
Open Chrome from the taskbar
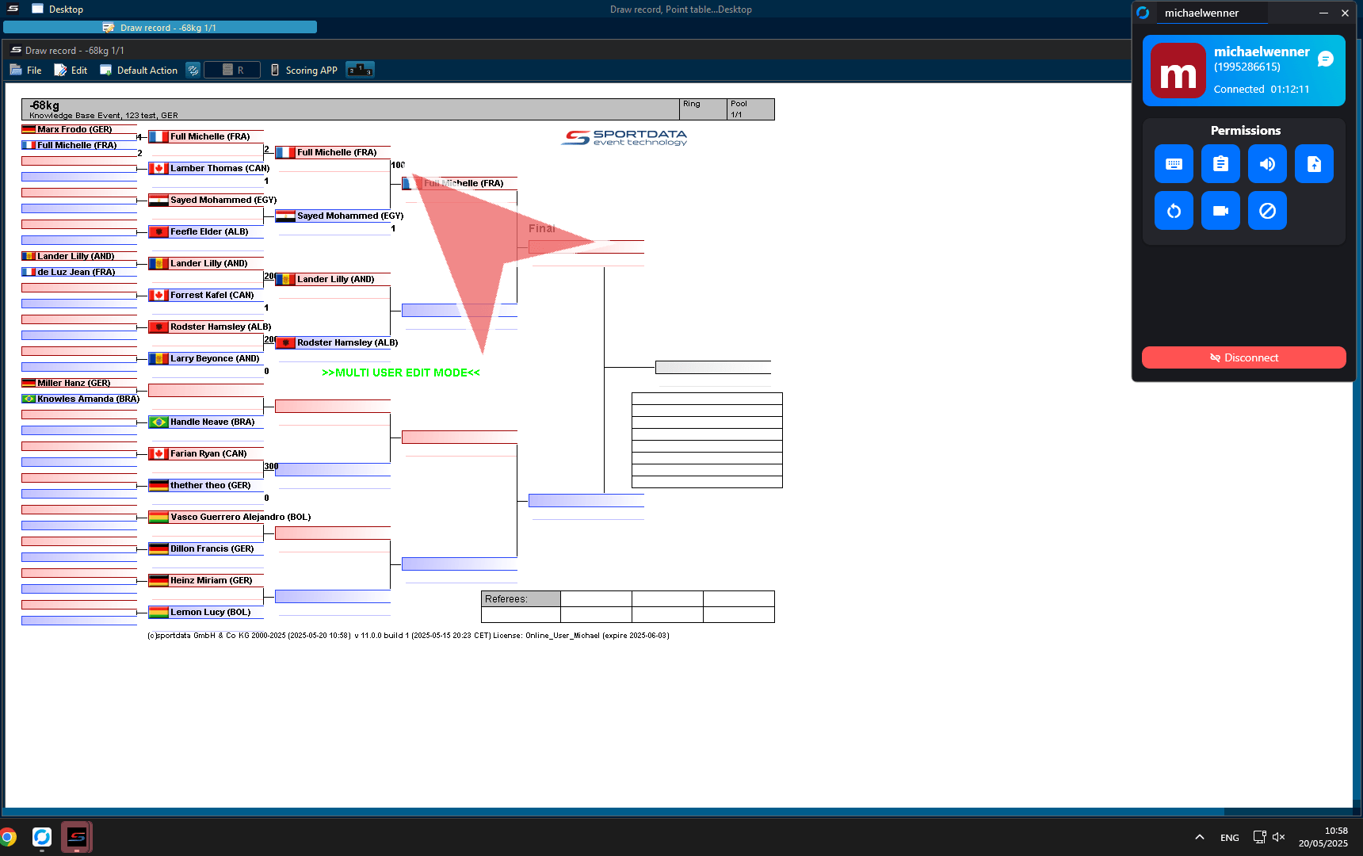(8, 837)
